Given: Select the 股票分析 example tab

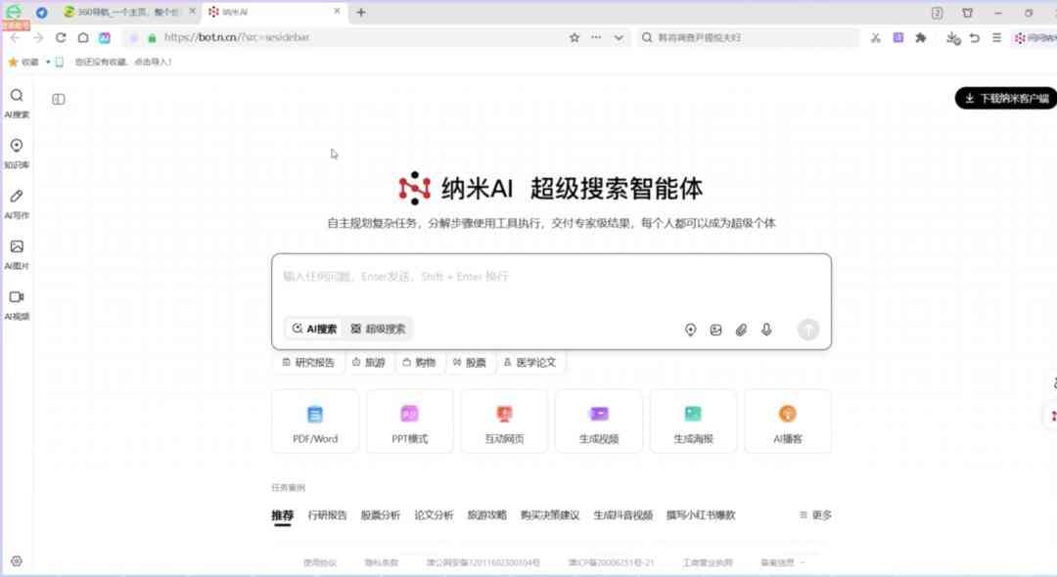Looking at the screenshot, I should coord(380,514).
